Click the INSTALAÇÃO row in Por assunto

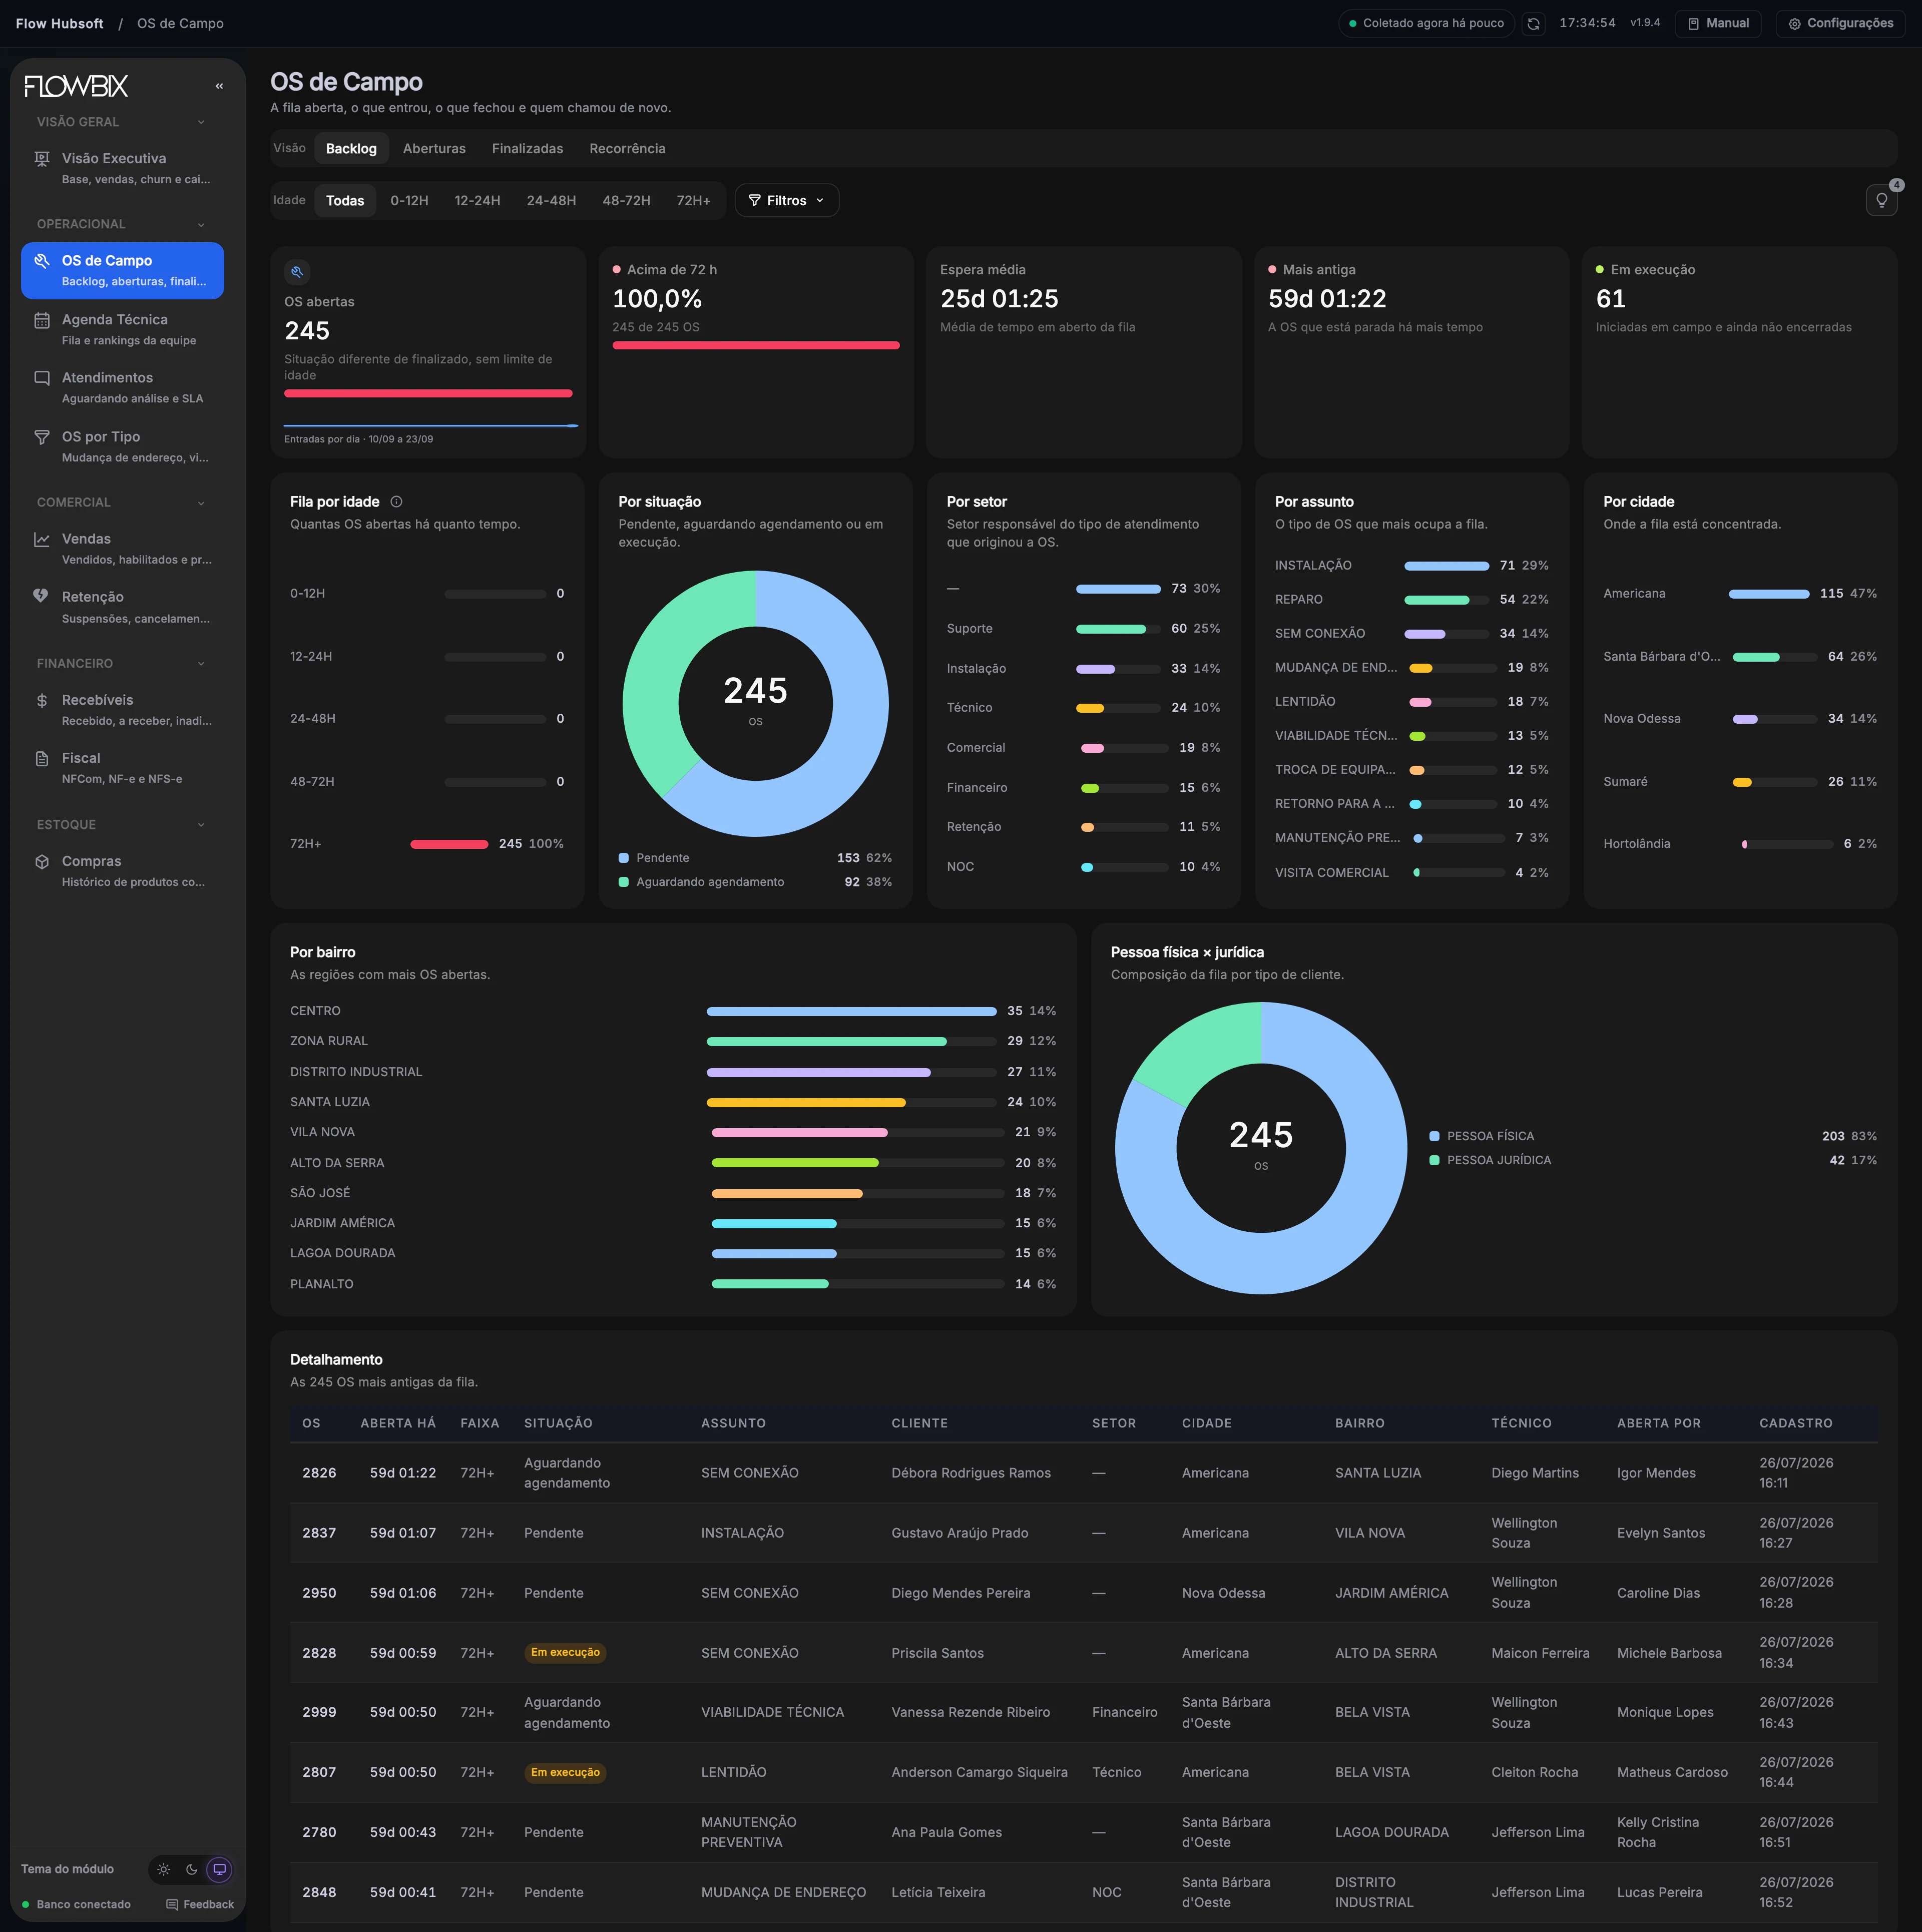coord(1411,566)
